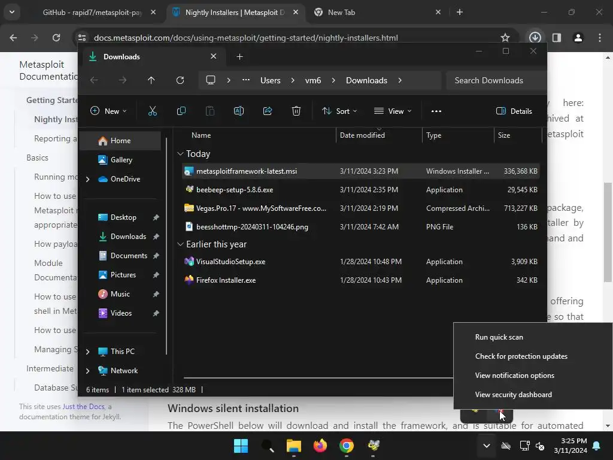613x460 pixels.
Task: Show hidden tray icons chevron
Action: [x=486, y=446]
